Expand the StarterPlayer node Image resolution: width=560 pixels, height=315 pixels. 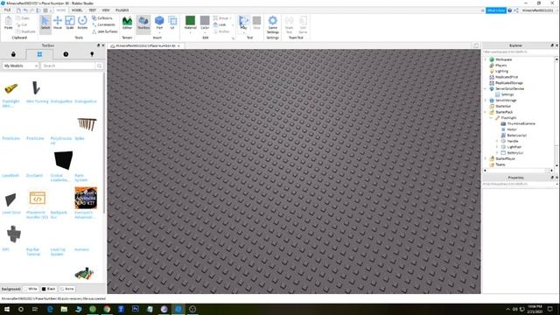486,158
